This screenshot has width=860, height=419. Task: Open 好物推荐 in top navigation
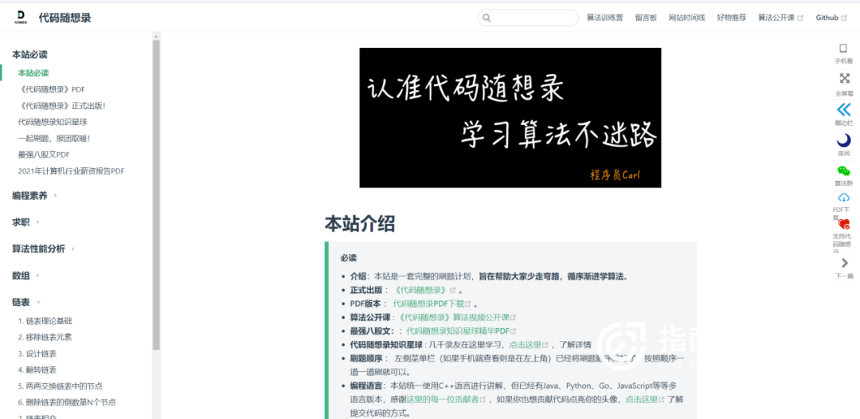[731, 18]
